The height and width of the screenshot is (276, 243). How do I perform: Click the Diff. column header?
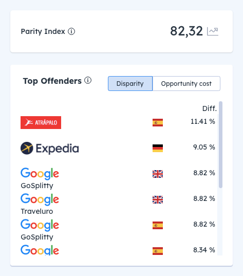pos(210,108)
